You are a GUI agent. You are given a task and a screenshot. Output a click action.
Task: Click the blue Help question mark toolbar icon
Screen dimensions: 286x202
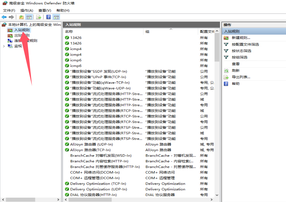tap(49, 17)
